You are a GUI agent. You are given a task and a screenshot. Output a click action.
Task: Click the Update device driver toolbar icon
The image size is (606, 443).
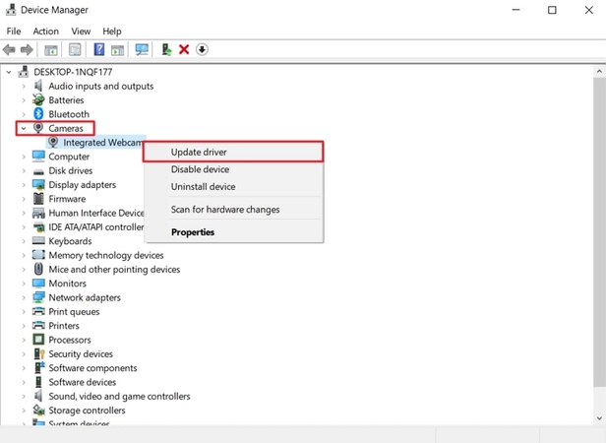point(166,49)
